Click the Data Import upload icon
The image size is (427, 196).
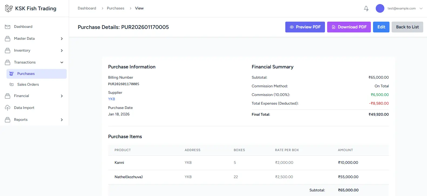(8, 108)
